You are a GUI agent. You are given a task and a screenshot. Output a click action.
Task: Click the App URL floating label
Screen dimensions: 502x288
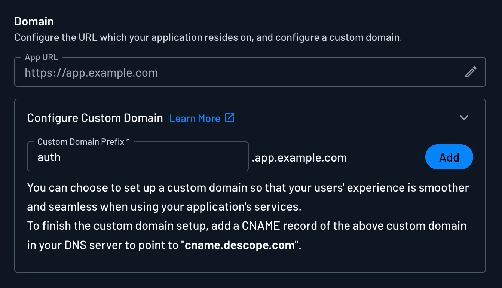click(42, 57)
